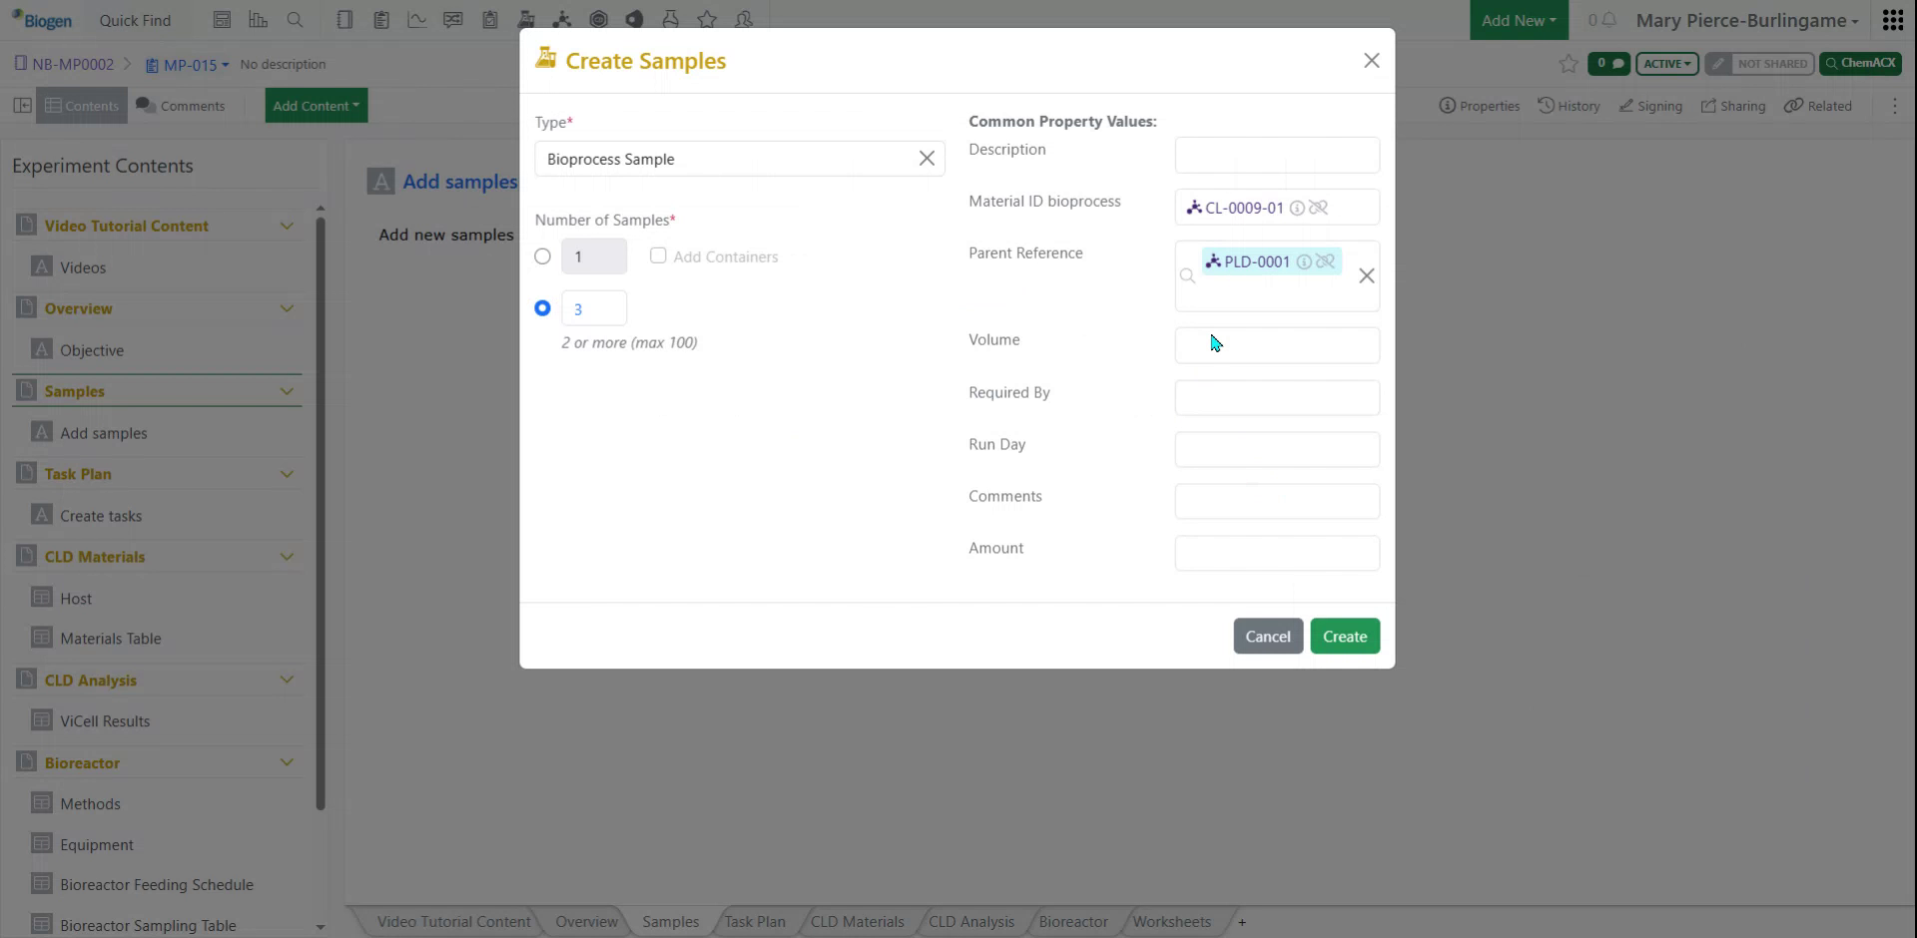Image resolution: width=1917 pixels, height=938 pixels.
Task: Select the molecule structure icon in the toolbar
Action: pos(562,19)
